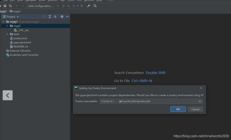Click the External Libraries bar-chart icon
Screen dimensions: 231x140
click(7, 51)
